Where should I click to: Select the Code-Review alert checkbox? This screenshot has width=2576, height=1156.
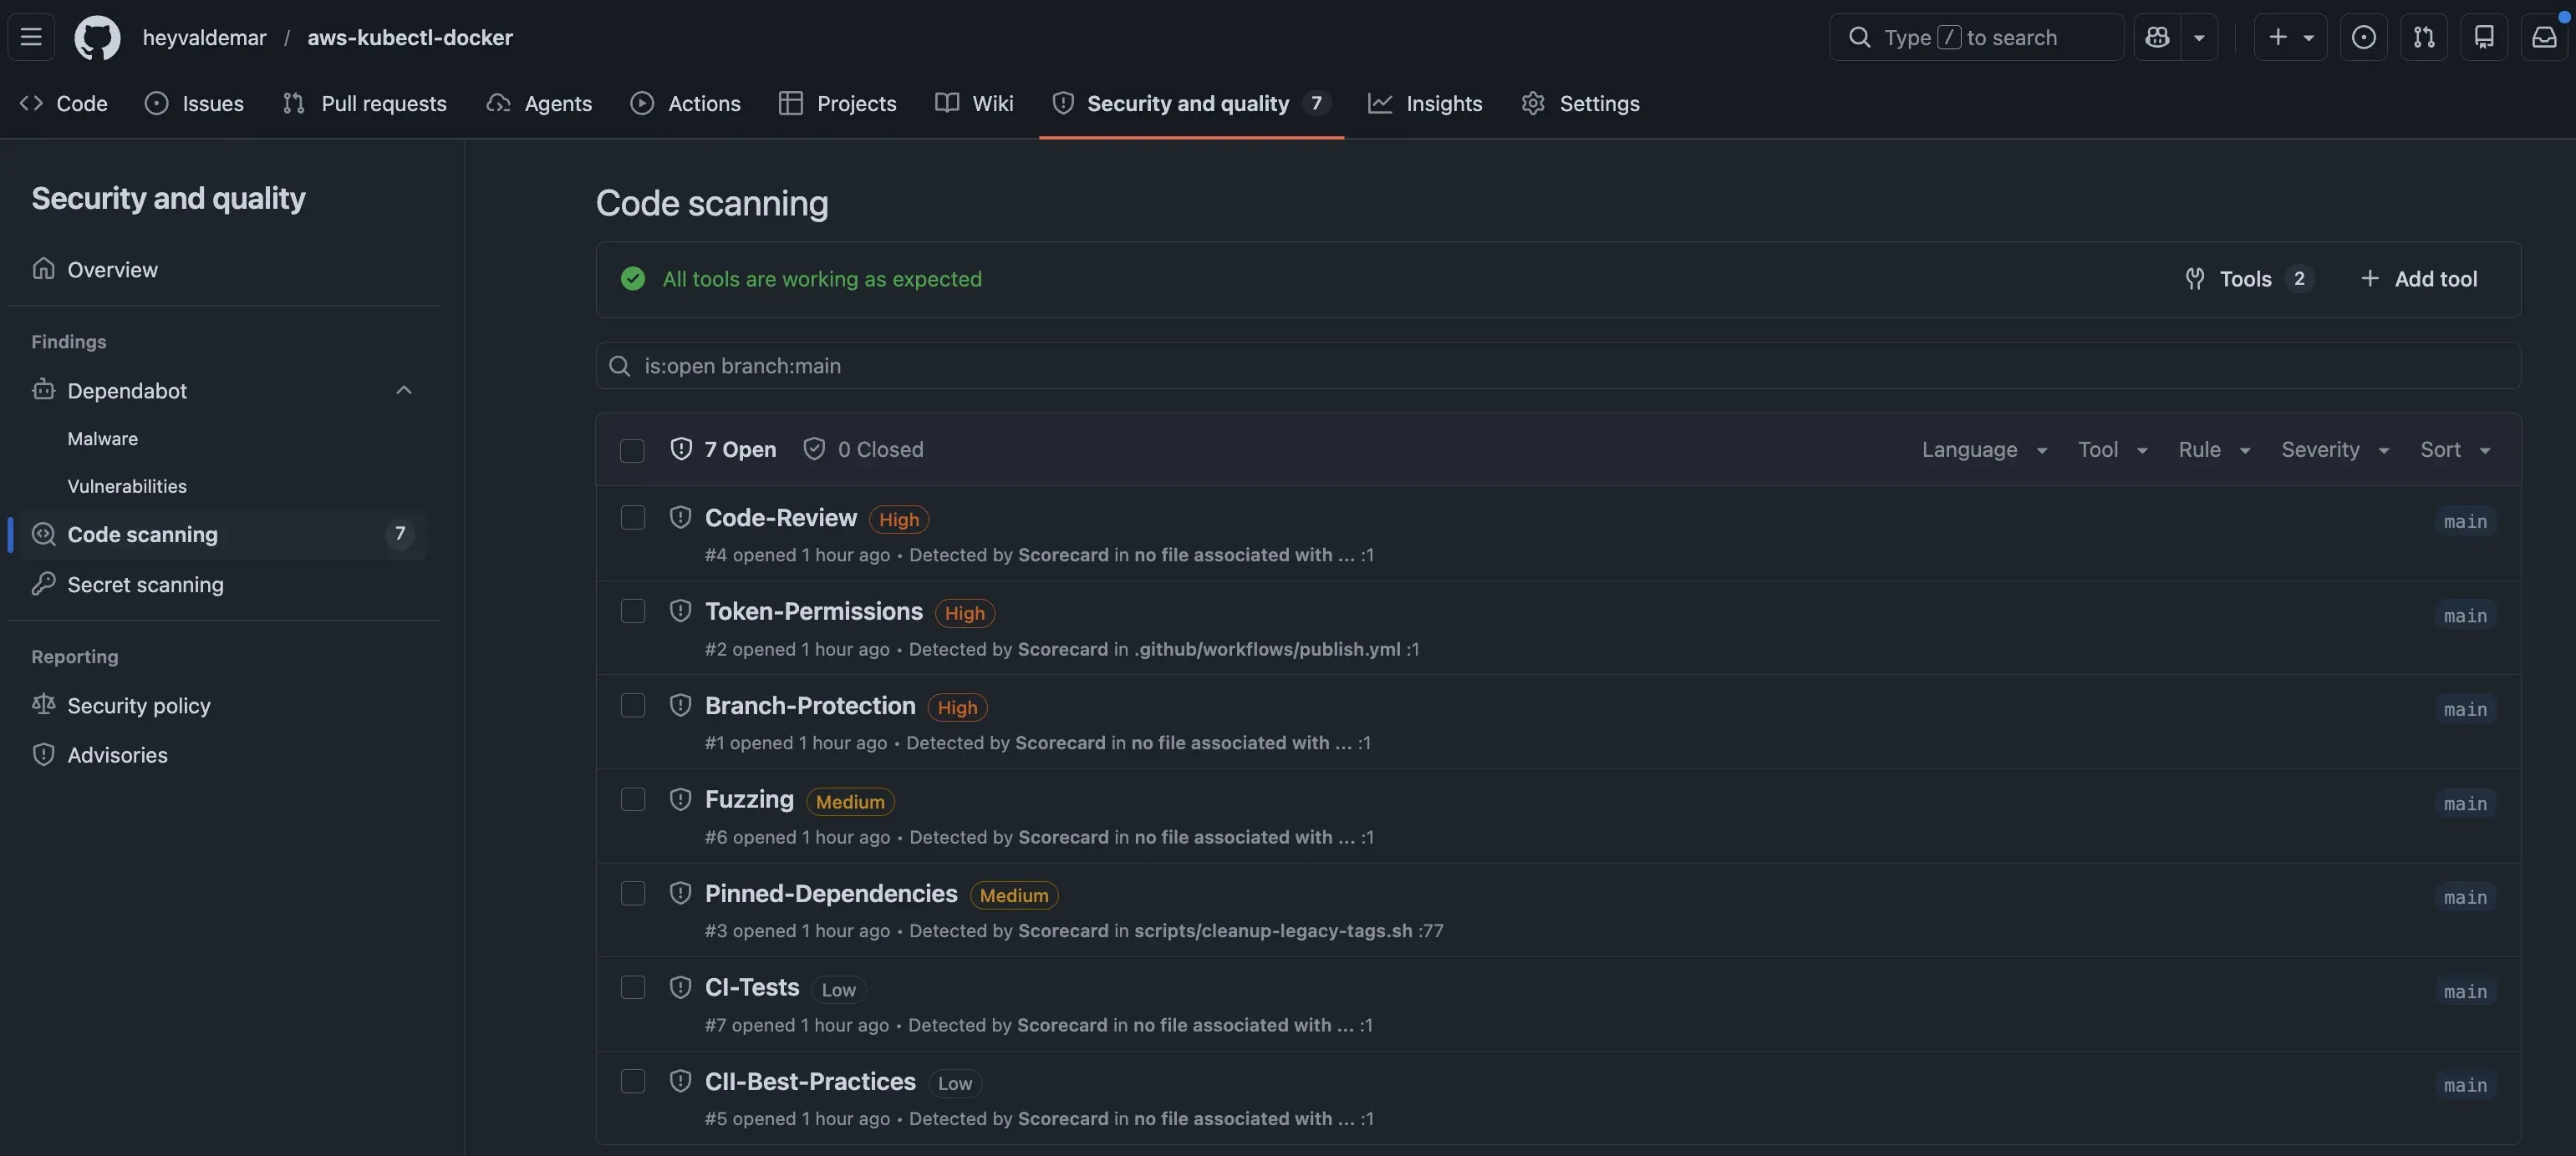click(632, 516)
